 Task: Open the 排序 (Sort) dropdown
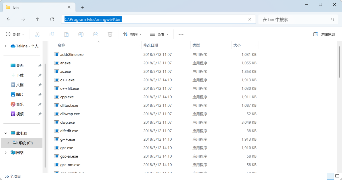(x=132, y=34)
